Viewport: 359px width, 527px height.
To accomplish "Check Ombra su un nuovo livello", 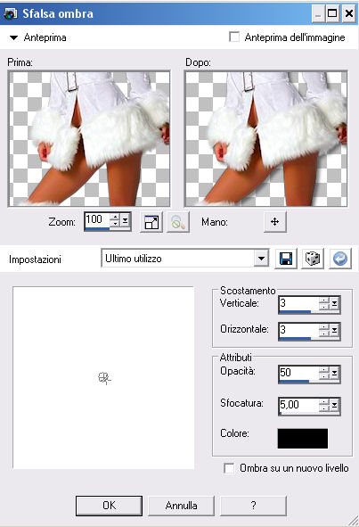I will pyautogui.click(x=229, y=468).
